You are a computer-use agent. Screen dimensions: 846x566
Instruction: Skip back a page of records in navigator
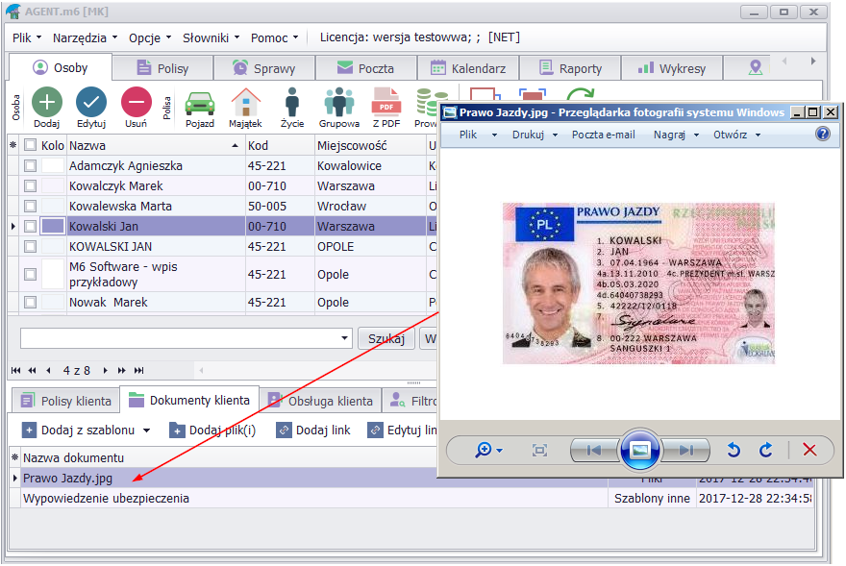click(x=33, y=371)
